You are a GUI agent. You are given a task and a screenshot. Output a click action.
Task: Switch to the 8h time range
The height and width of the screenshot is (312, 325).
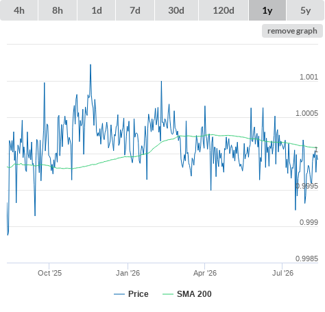click(58, 10)
